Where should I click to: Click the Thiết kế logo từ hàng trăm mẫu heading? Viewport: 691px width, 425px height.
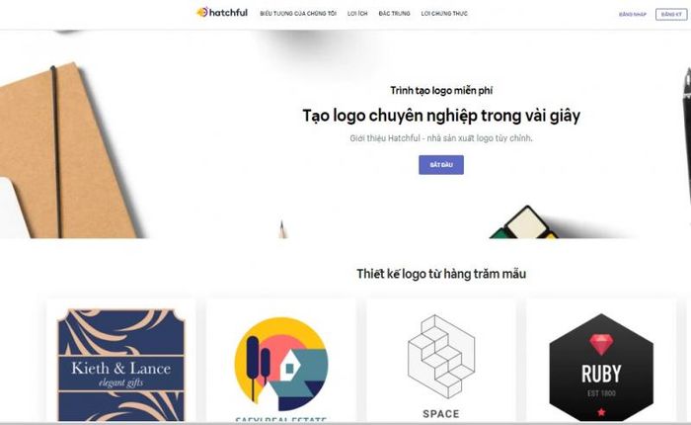[x=441, y=274]
